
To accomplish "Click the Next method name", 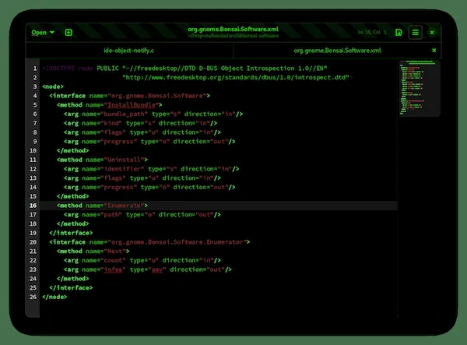I will (114, 251).
